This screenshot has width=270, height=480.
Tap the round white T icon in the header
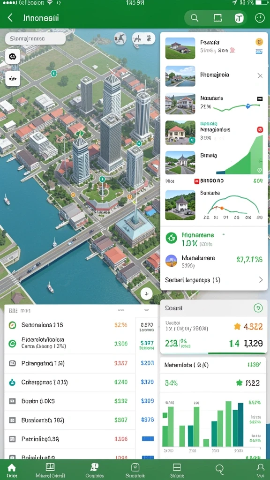click(x=239, y=18)
